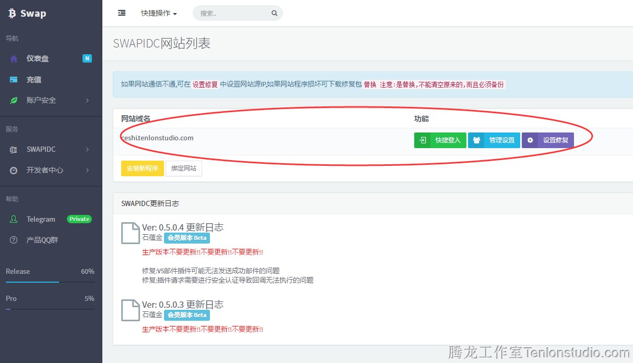Image resolution: width=633 pixels, height=363 pixels.
Task: Open 开发者中心 menu item
Action: click(51, 170)
